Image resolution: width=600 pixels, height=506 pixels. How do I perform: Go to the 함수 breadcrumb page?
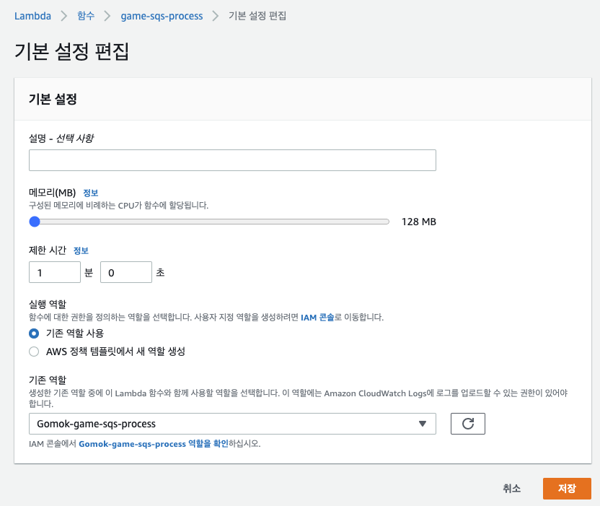(x=86, y=16)
